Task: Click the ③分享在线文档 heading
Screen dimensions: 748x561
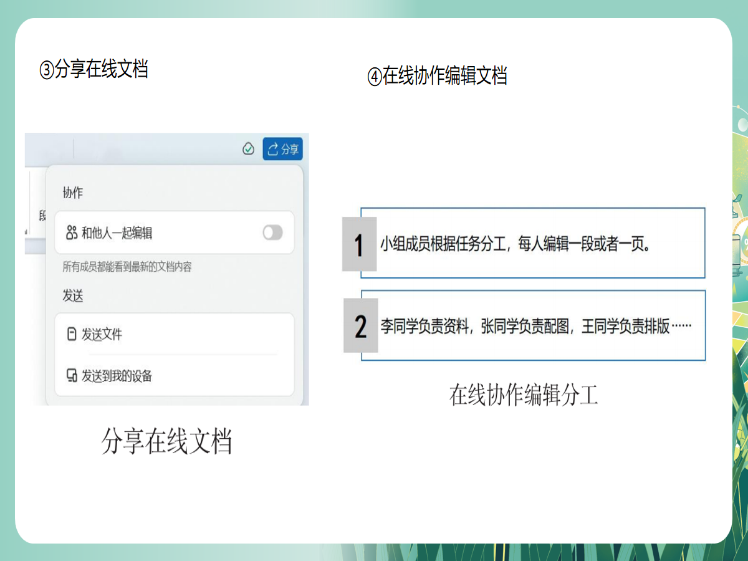Action: tap(93, 69)
